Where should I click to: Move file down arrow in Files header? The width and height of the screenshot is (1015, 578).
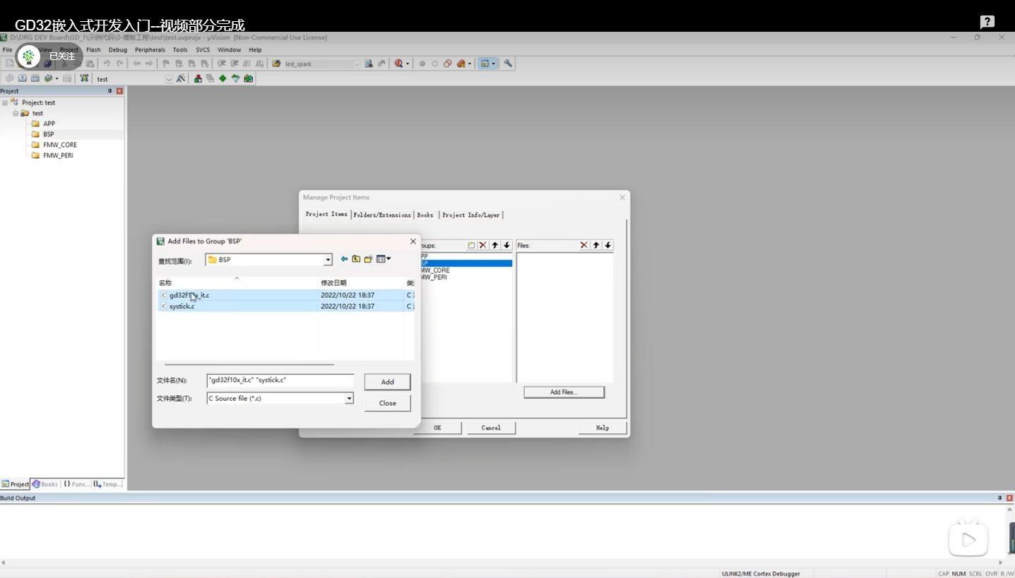pyautogui.click(x=608, y=245)
